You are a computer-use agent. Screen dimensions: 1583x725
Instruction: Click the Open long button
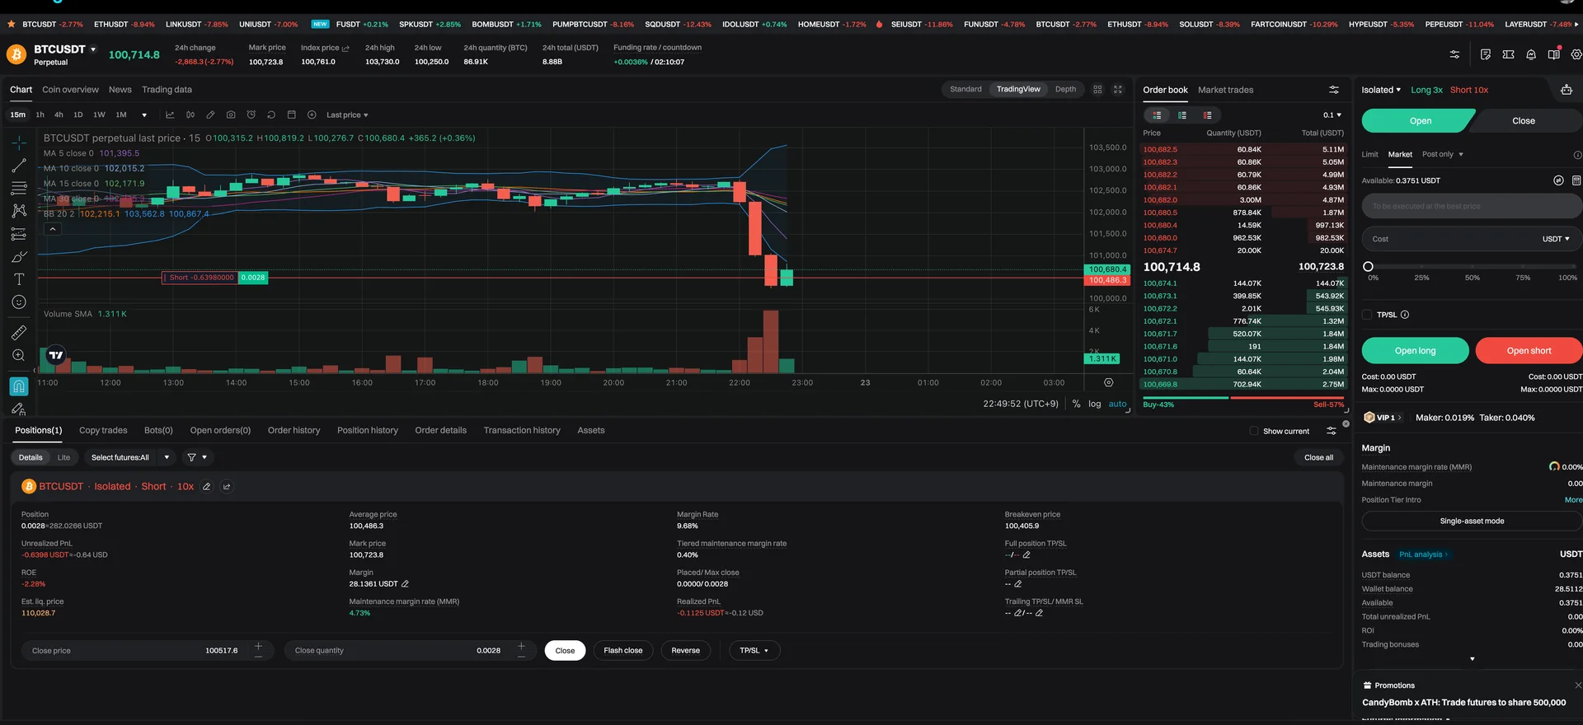tap(1415, 350)
